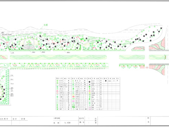Select the red hatched swatch in legend
Screen dimensions: 169x127
coord(73,97)
